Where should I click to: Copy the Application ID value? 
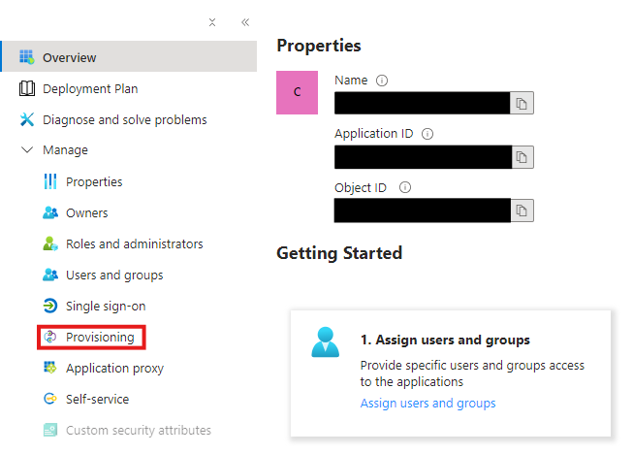pos(522,157)
